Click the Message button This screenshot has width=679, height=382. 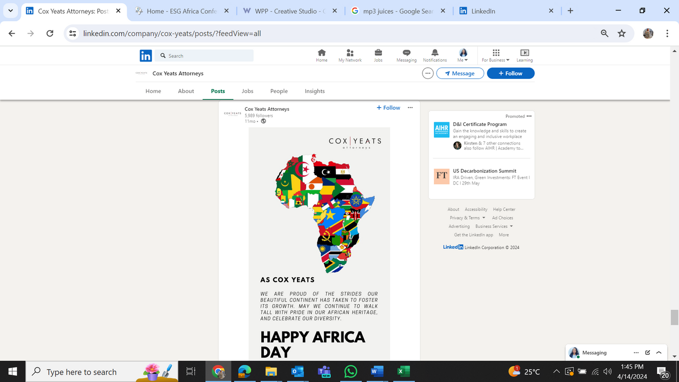point(460,73)
